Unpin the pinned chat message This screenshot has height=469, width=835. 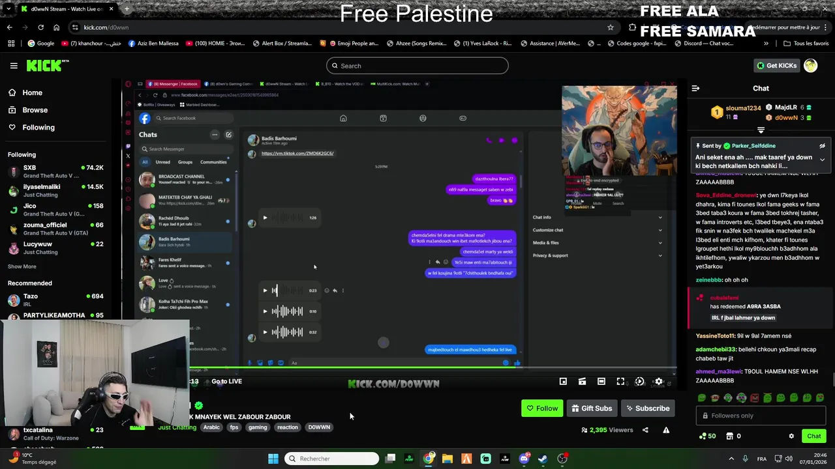[x=822, y=146]
